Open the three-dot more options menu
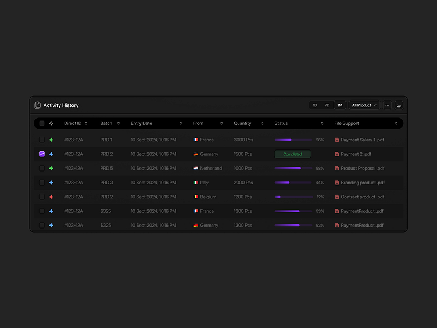The width and height of the screenshot is (437, 328). coord(387,105)
